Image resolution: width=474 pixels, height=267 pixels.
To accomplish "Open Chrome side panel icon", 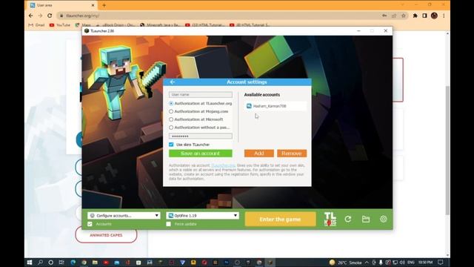I will tap(424, 16).
